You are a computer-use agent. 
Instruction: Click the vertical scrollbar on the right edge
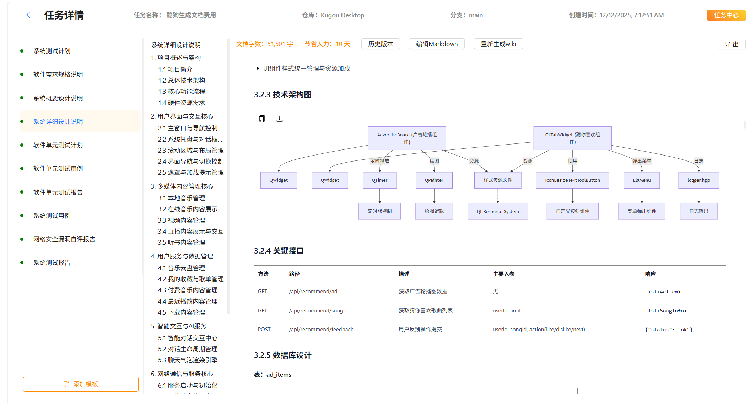click(745, 124)
